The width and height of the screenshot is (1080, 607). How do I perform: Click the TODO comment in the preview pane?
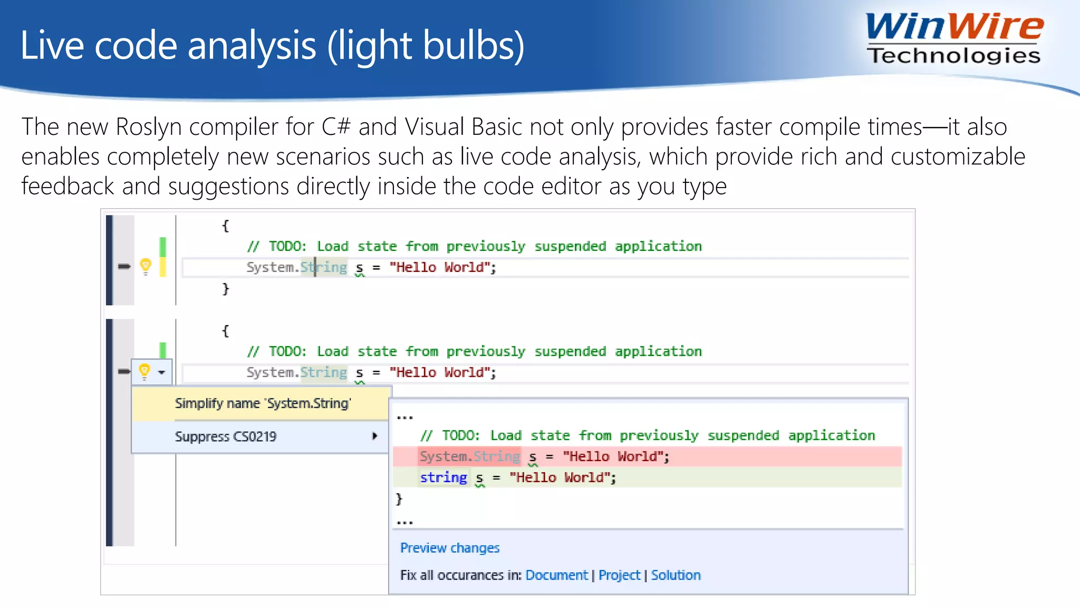tap(648, 435)
